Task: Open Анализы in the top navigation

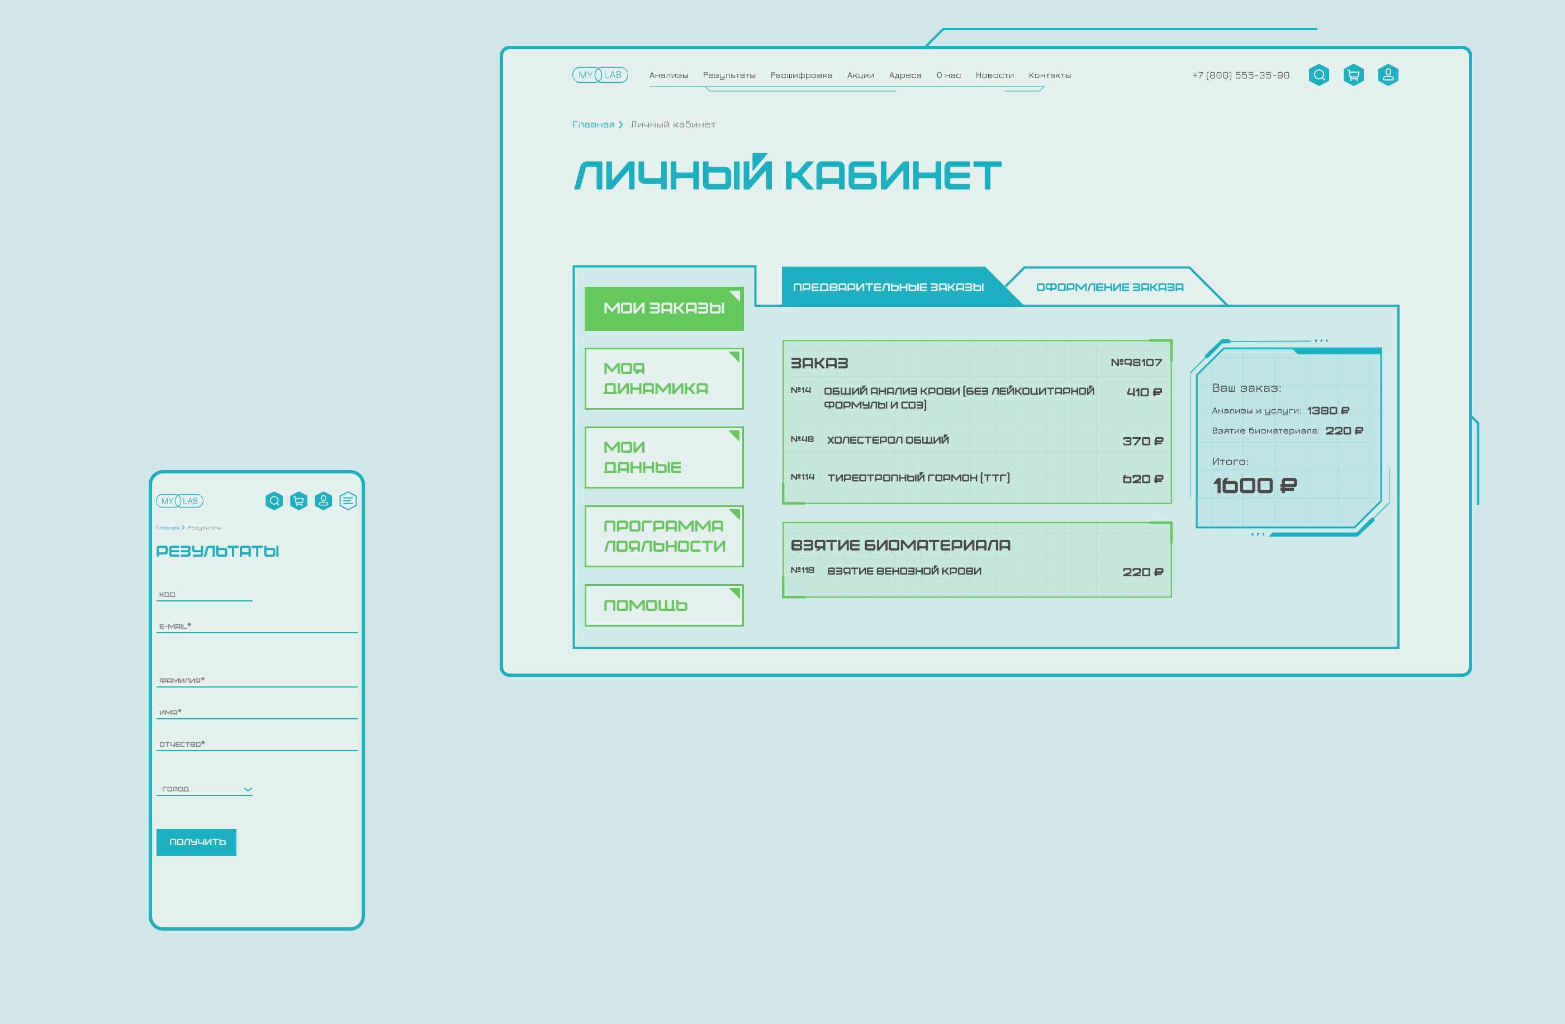Action: click(x=668, y=75)
